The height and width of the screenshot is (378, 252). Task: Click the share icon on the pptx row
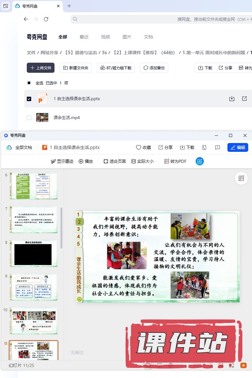[x=244, y=99]
